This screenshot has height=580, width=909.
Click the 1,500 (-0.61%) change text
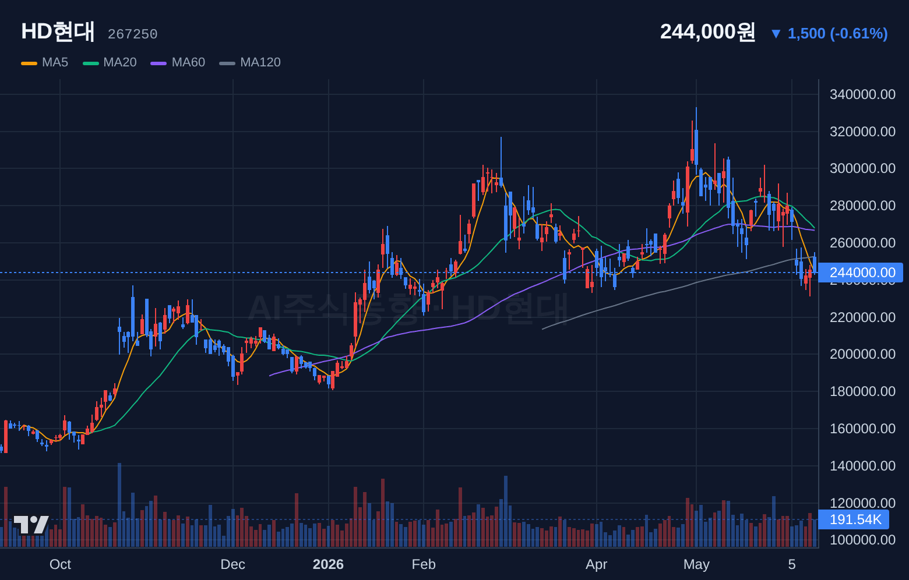(838, 34)
